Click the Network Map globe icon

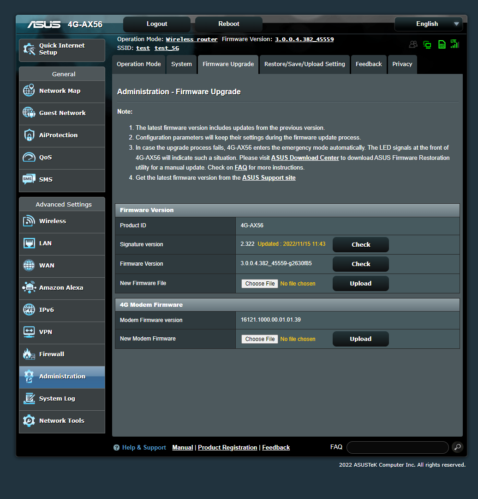29,91
